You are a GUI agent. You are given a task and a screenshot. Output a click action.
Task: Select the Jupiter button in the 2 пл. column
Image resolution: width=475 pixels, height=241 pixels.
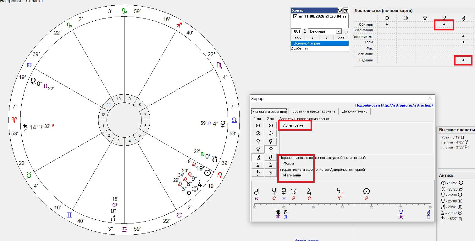270,165
